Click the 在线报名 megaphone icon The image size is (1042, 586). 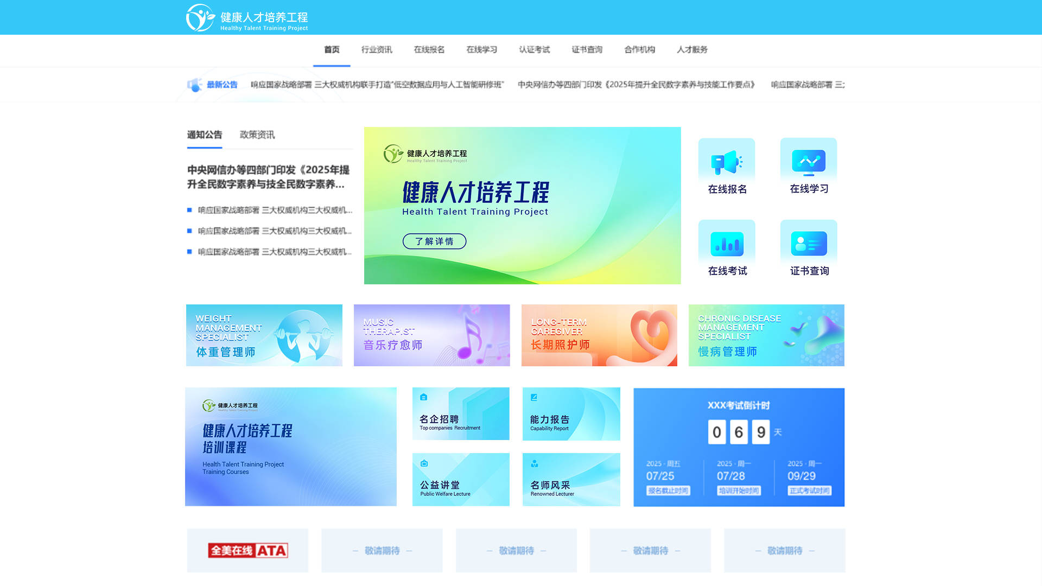click(727, 162)
